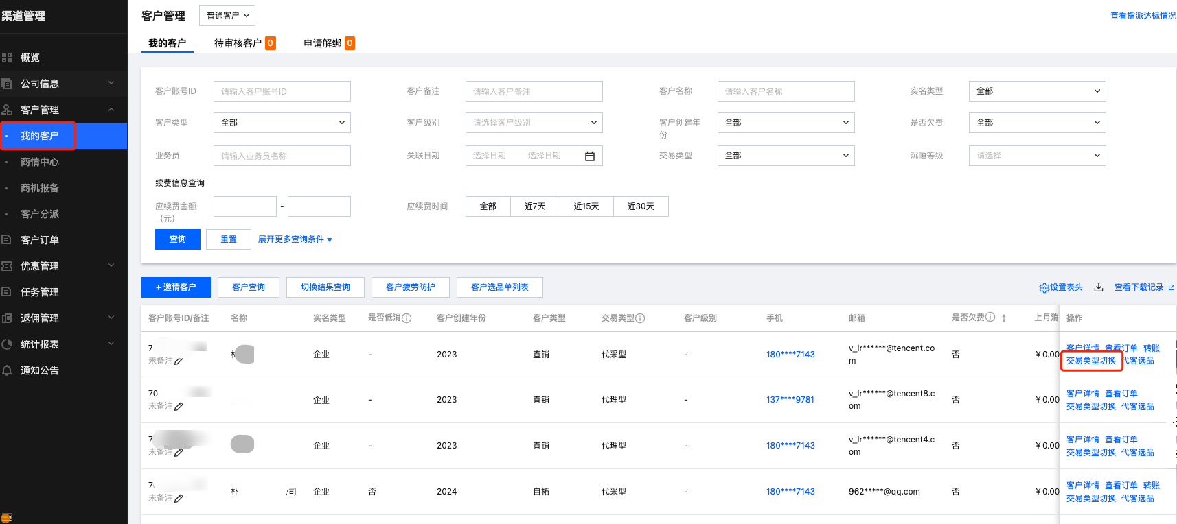Click the 客户疲劳防护 button
Screen dimensions: 1177x524
pyautogui.click(x=411, y=287)
